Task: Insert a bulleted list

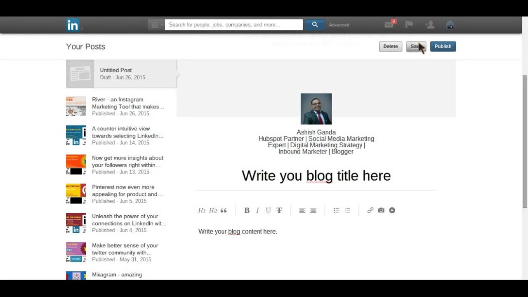Action: coord(336,210)
